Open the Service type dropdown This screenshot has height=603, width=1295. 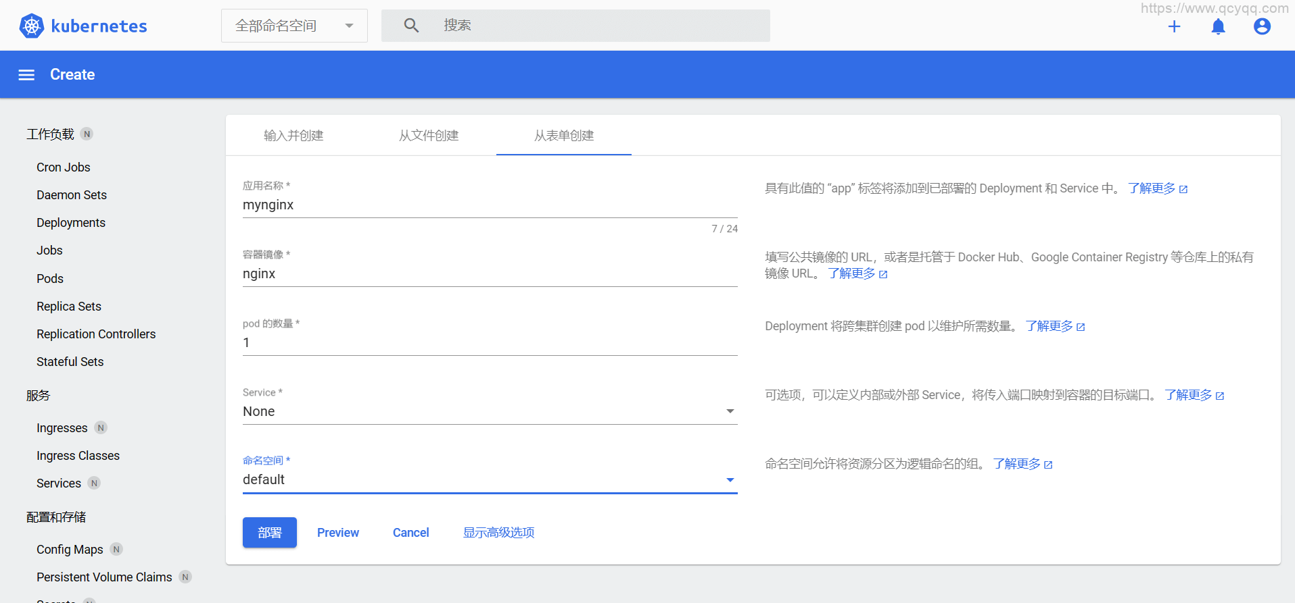click(490, 411)
